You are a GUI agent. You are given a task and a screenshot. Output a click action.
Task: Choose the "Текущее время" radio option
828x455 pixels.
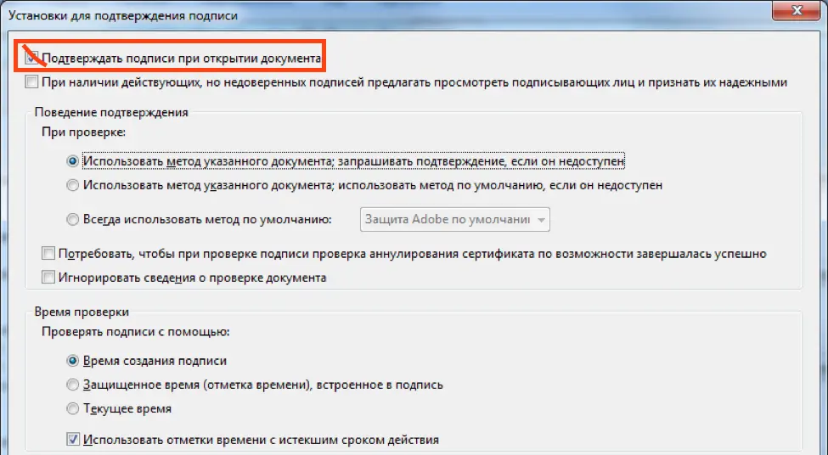click(74, 408)
